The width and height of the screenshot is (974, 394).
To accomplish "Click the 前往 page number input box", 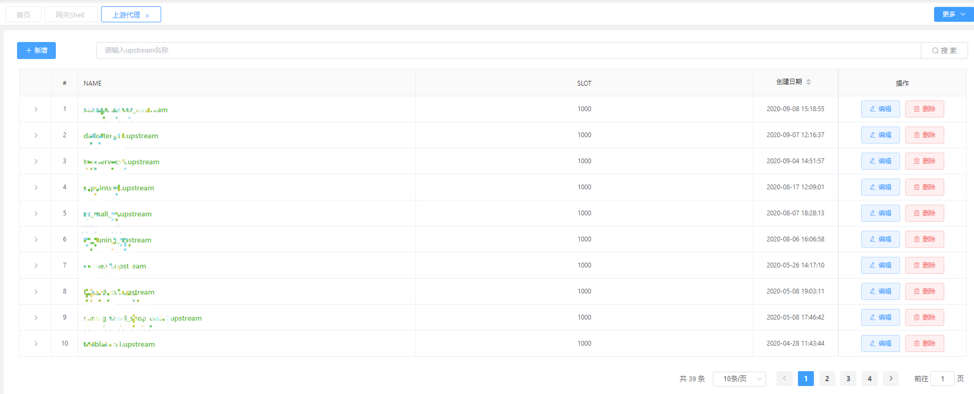I will [943, 379].
